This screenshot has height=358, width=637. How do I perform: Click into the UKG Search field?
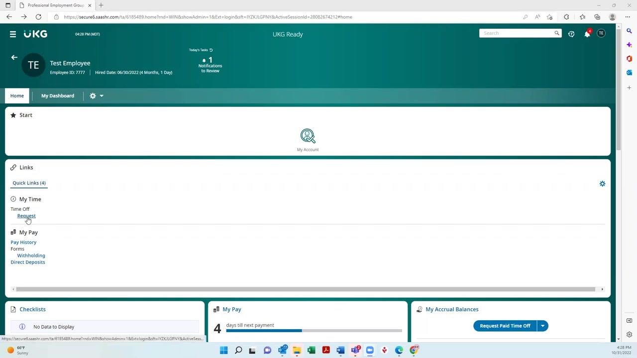coord(516,33)
